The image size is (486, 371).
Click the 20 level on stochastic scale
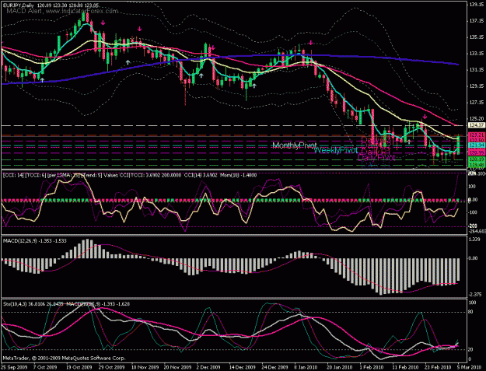pyautogui.click(x=470, y=350)
